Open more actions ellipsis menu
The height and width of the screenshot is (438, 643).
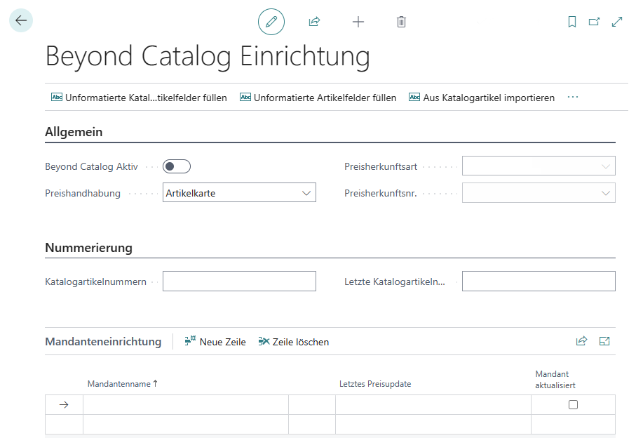coord(573,98)
